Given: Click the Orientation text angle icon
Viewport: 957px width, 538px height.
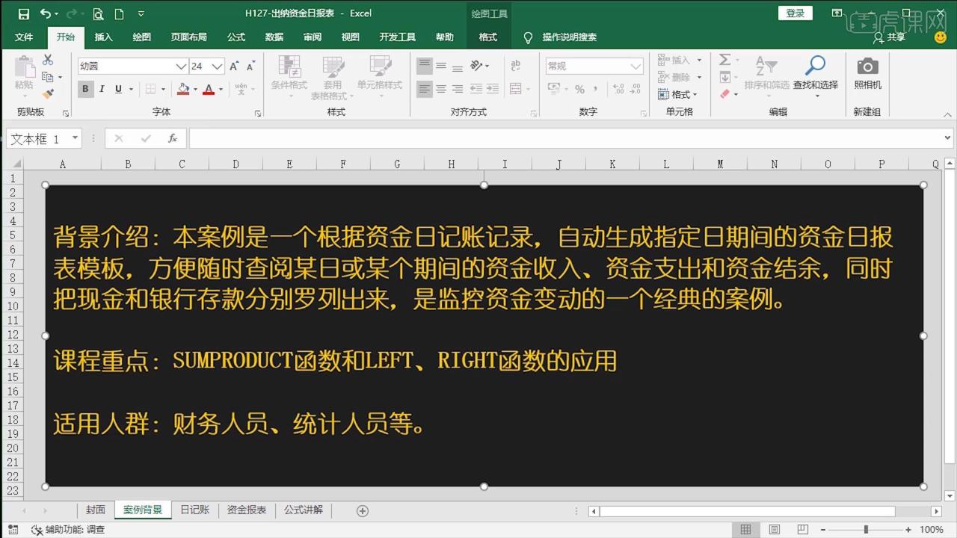Looking at the screenshot, I should click(x=477, y=66).
